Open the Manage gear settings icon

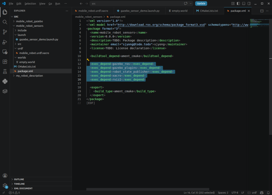pyautogui.click(x=5, y=186)
